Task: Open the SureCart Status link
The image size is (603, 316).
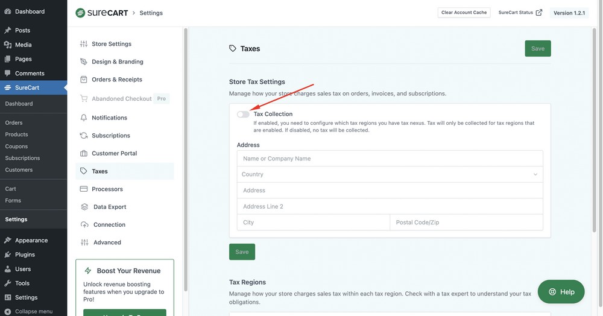Action: tap(520, 13)
